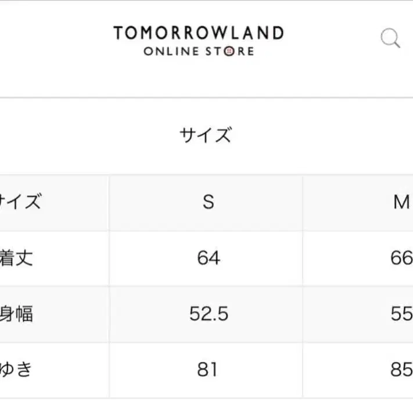Click the 52.5 body width value
This screenshot has width=413, height=413.
click(x=208, y=314)
